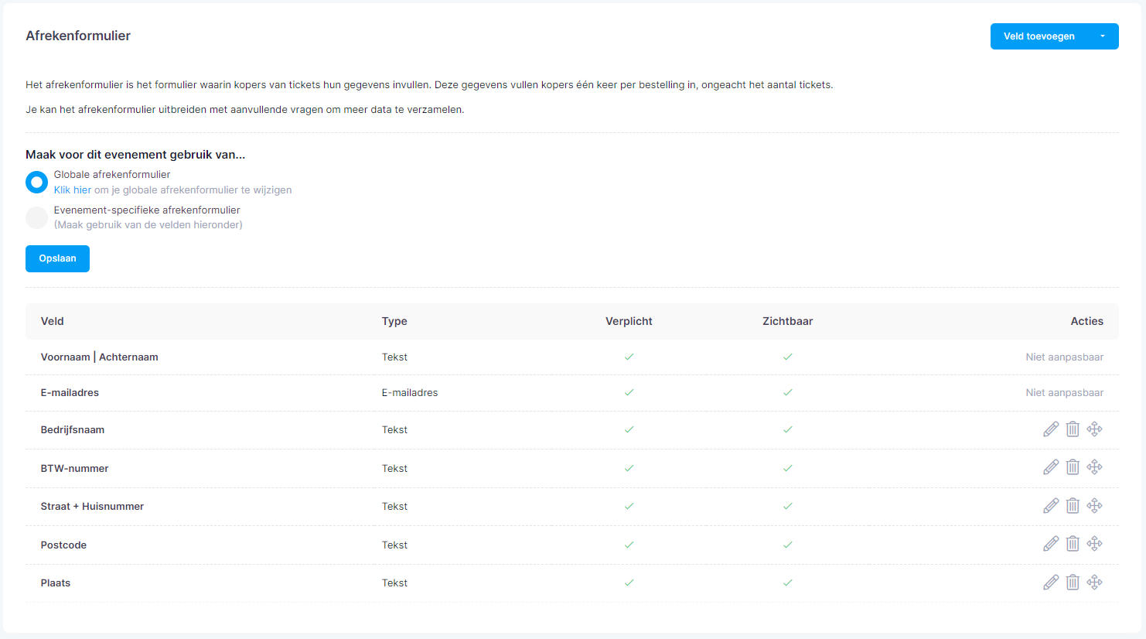Click the Bedrijfsnaam field name
The image size is (1146, 639).
tap(73, 429)
